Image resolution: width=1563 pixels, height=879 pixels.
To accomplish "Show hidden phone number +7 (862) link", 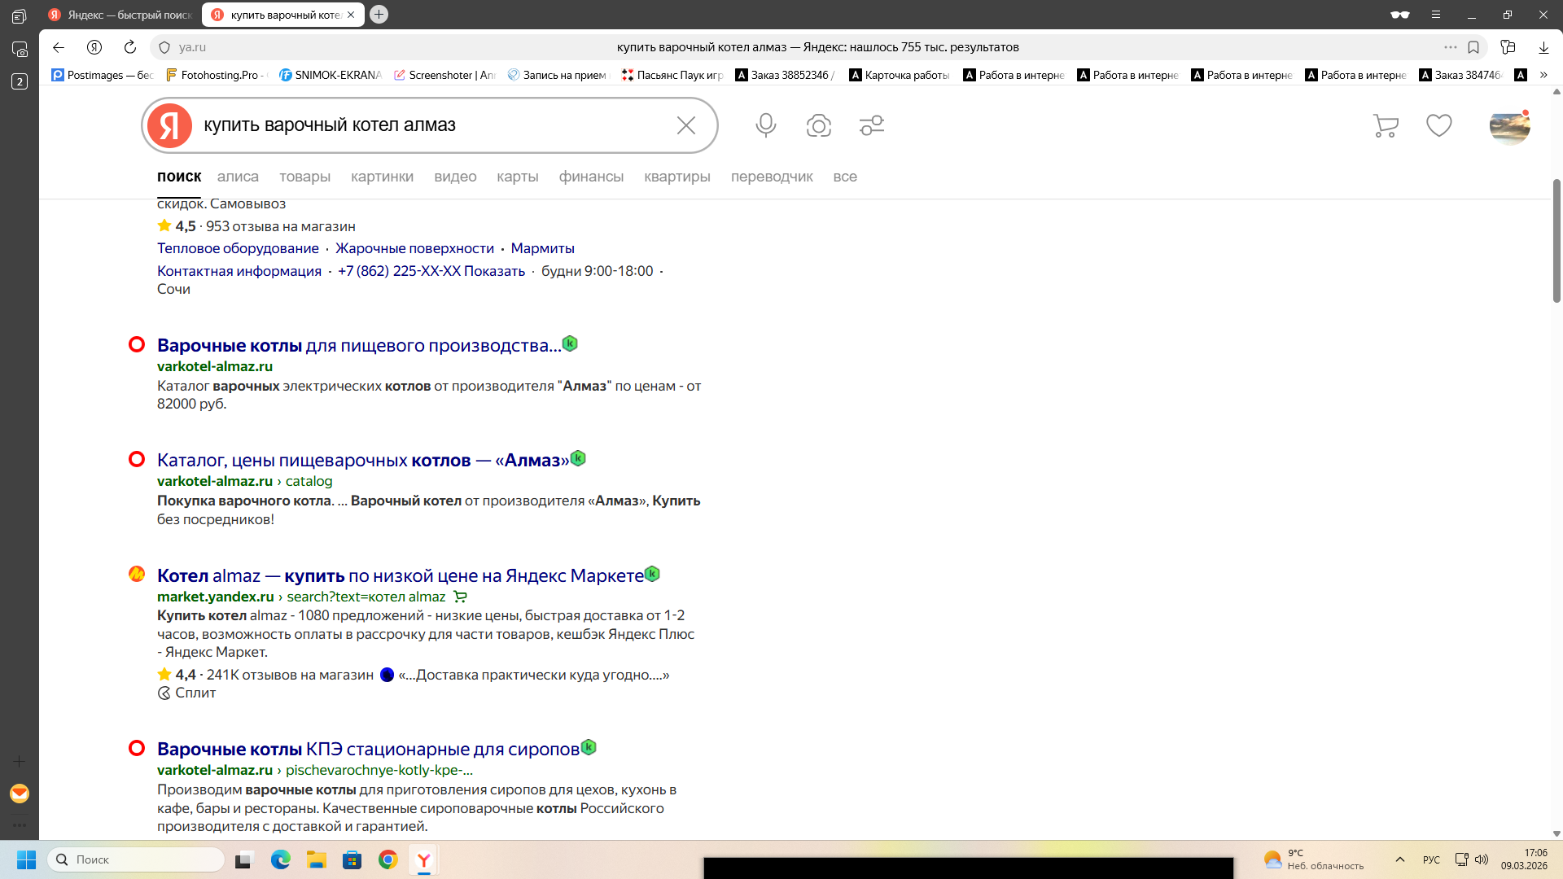I will [431, 271].
